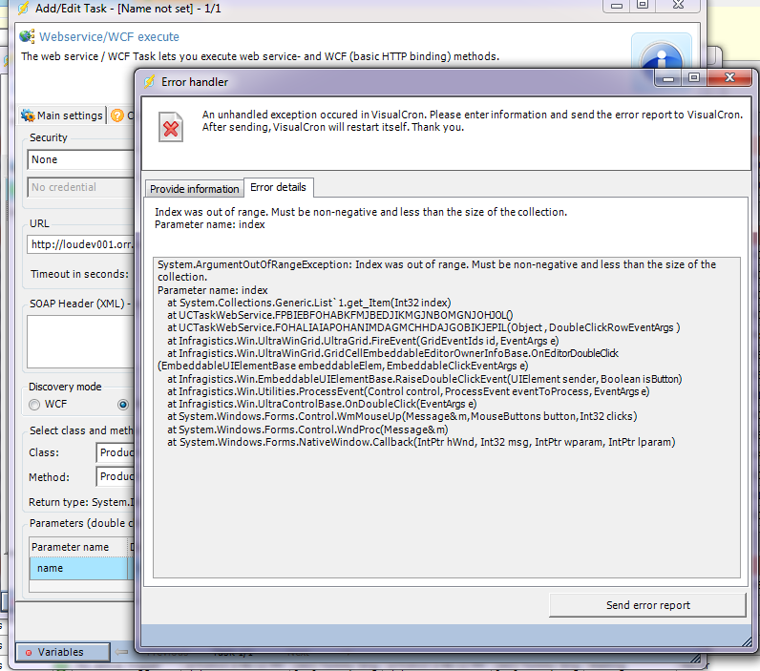The height and width of the screenshot is (671, 760).
Task: Open the Error details tab
Action: [277, 187]
